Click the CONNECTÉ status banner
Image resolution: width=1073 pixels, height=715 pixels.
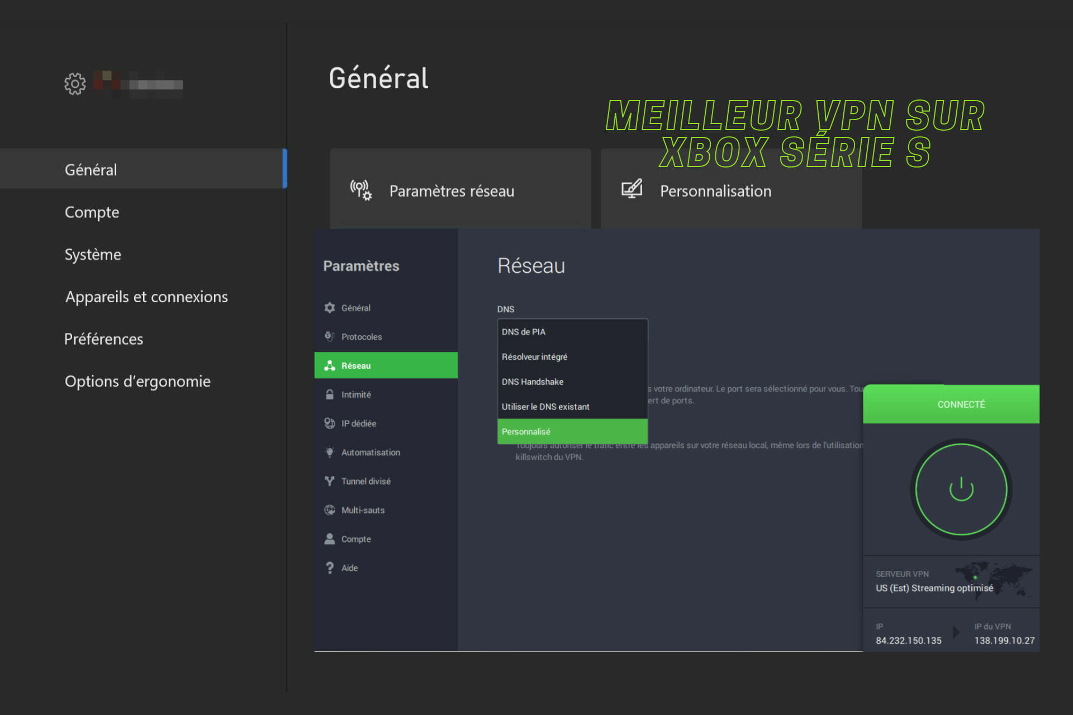click(951, 404)
